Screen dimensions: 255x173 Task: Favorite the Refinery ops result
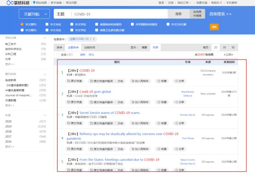tap(162, 149)
